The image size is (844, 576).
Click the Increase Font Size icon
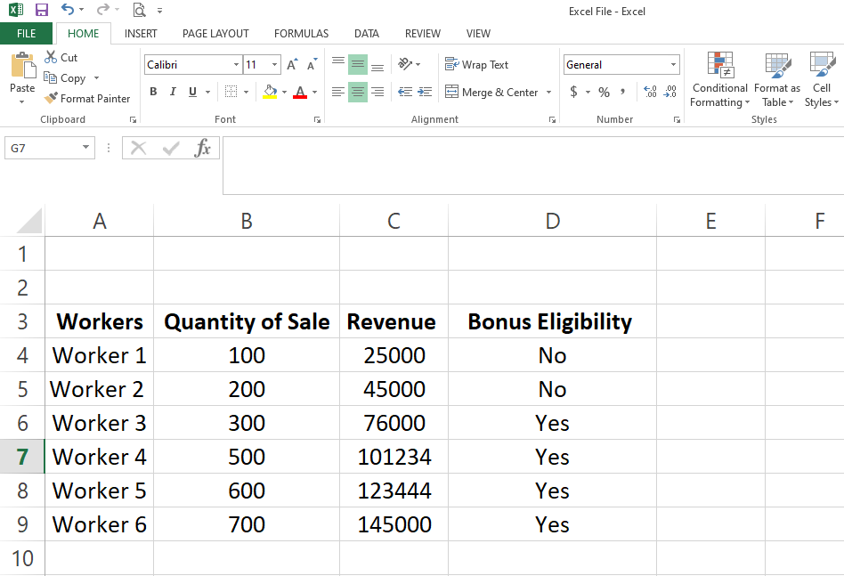click(x=292, y=65)
